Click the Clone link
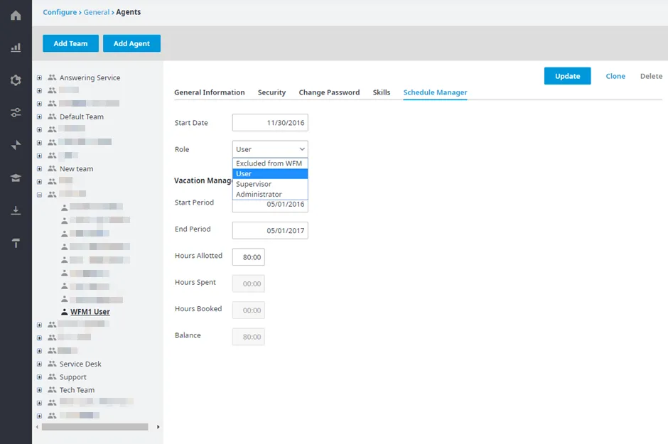The image size is (668, 444). click(x=615, y=76)
